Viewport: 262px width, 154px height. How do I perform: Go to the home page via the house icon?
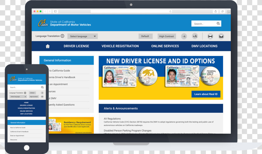coord(48,46)
